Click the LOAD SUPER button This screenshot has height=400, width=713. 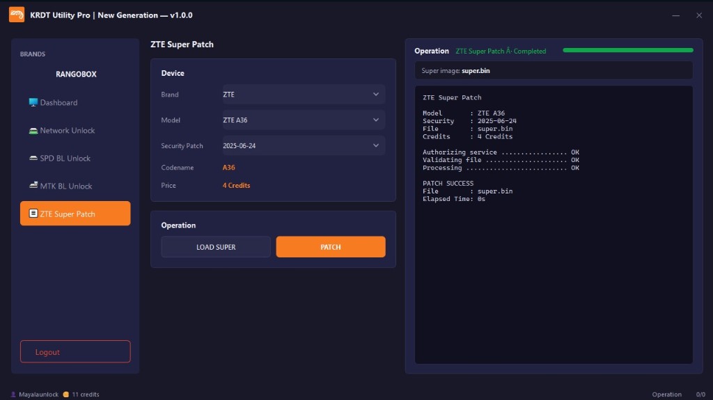pyautogui.click(x=216, y=247)
